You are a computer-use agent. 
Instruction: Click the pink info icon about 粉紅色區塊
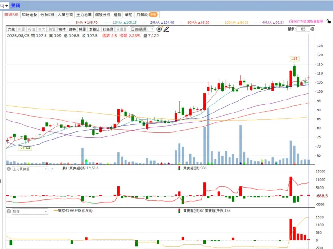[291, 22]
